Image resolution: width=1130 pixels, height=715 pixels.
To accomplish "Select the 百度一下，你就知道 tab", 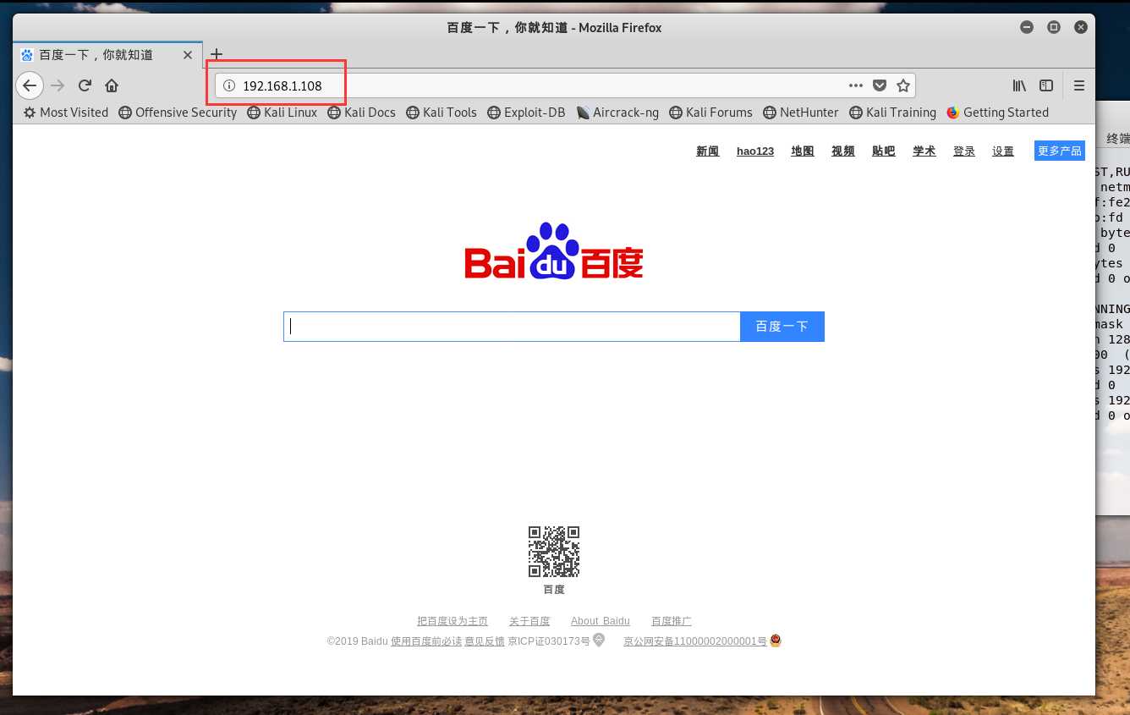I will click(107, 55).
